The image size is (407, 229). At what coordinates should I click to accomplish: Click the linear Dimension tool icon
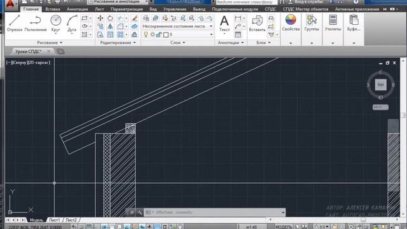pos(238,18)
